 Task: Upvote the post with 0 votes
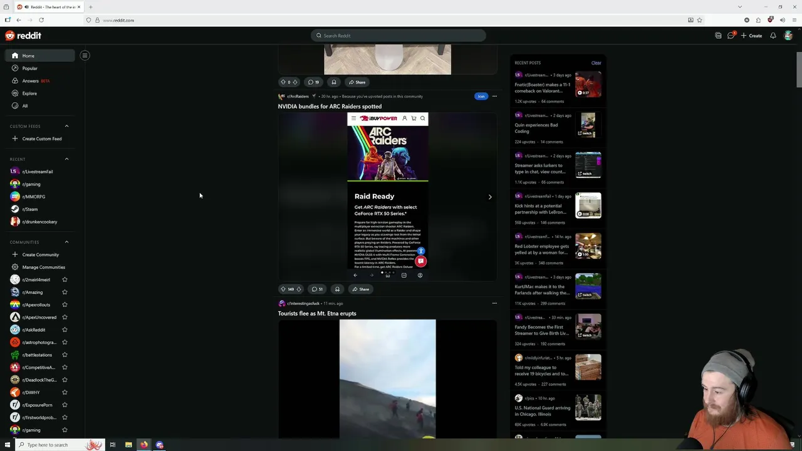tap(283, 82)
